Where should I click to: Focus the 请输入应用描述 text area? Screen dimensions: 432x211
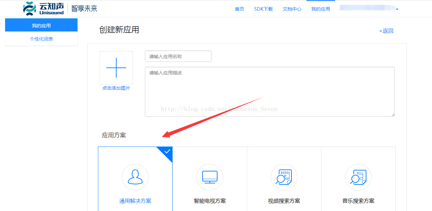270,92
